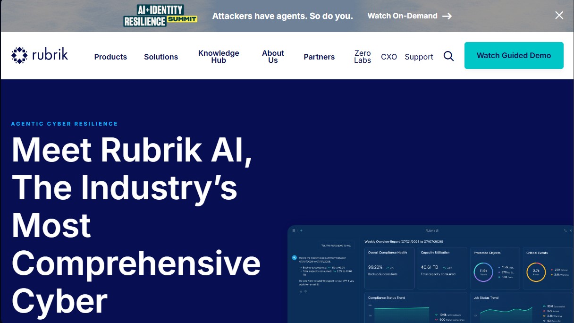Open the About Us menu
The height and width of the screenshot is (323, 574).
point(273,57)
